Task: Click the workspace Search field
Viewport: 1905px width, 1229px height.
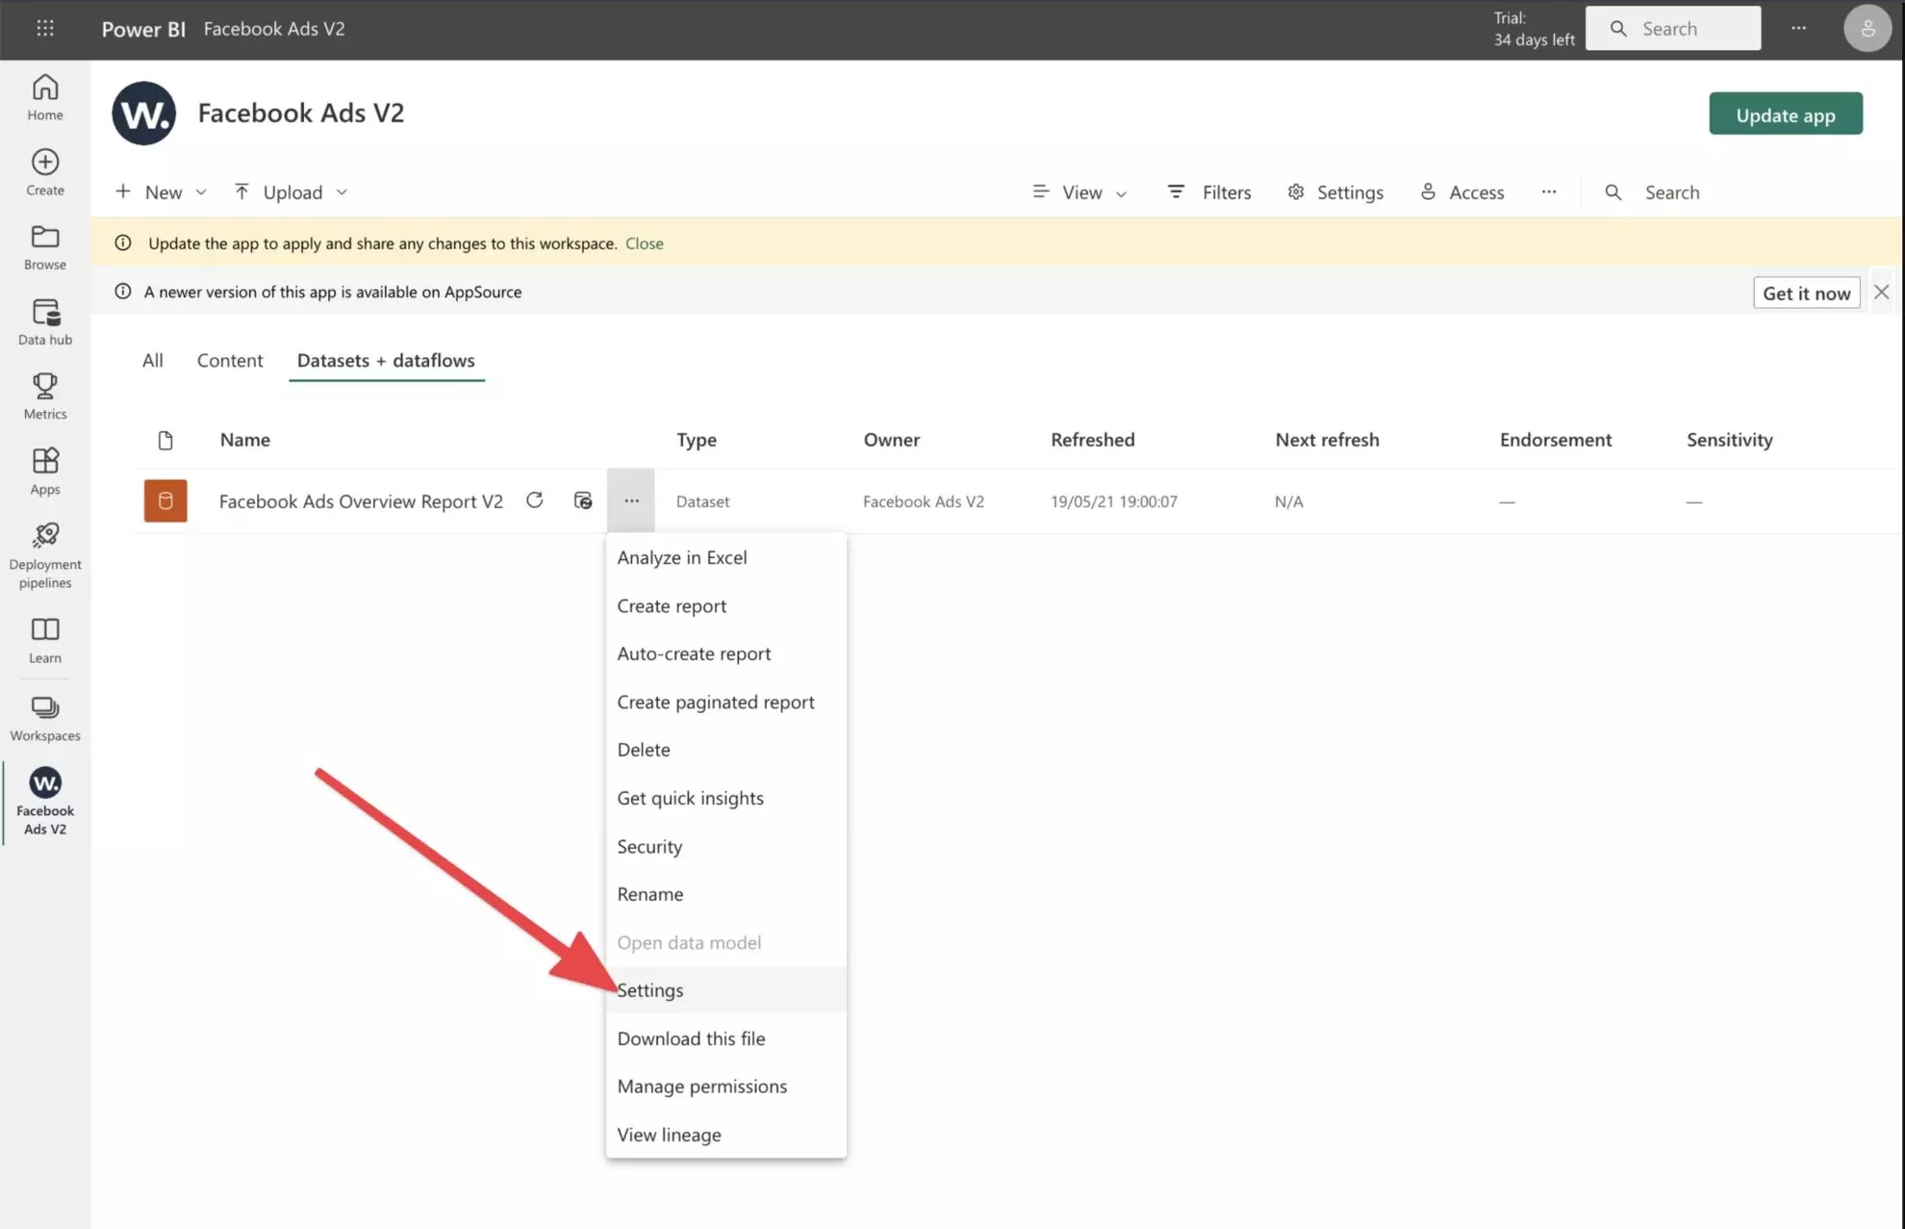Action: tap(1674, 192)
